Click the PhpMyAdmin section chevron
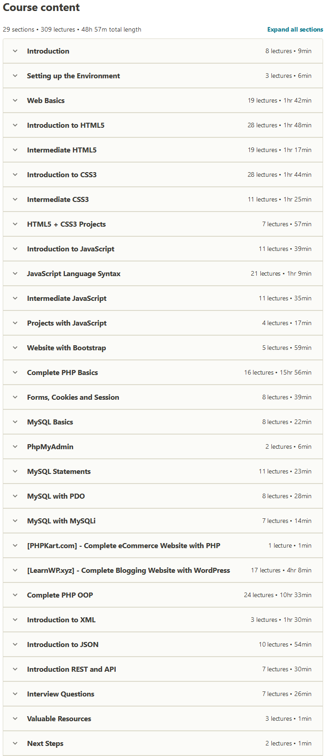Viewport: 324px width, 756px height. pos(15,447)
